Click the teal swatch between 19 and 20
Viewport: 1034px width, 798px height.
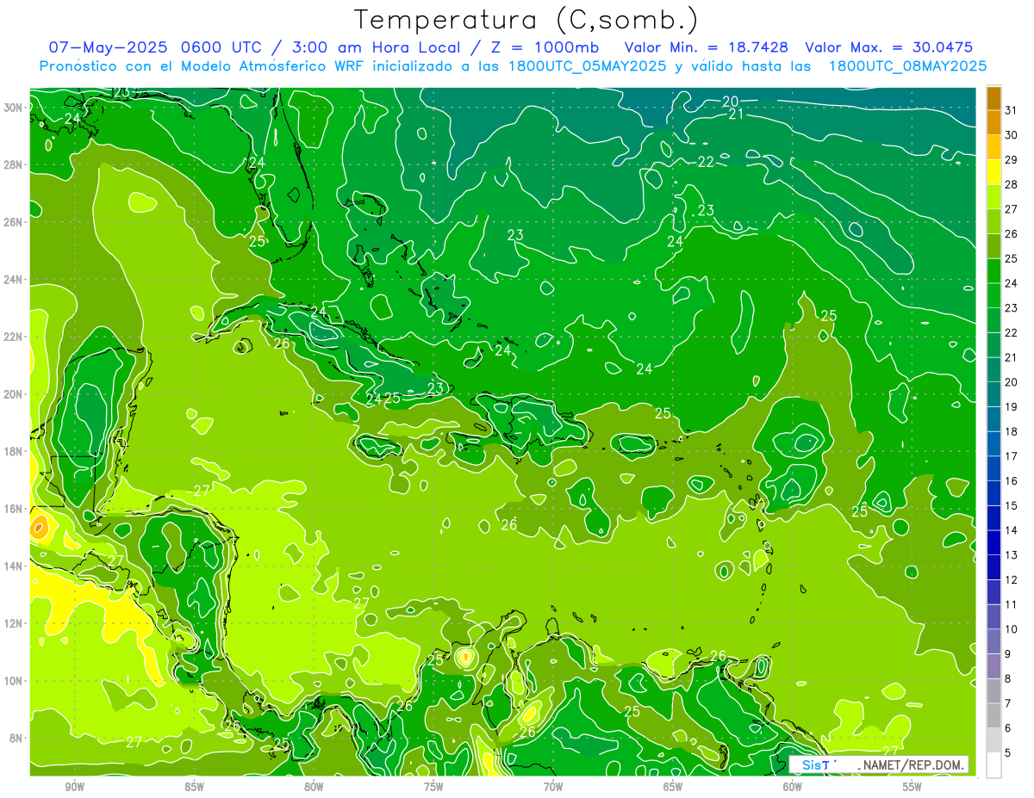[x=994, y=393]
